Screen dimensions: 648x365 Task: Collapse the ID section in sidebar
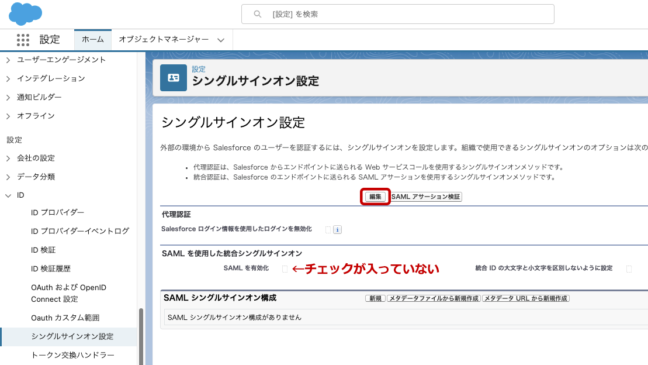click(x=8, y=195)
